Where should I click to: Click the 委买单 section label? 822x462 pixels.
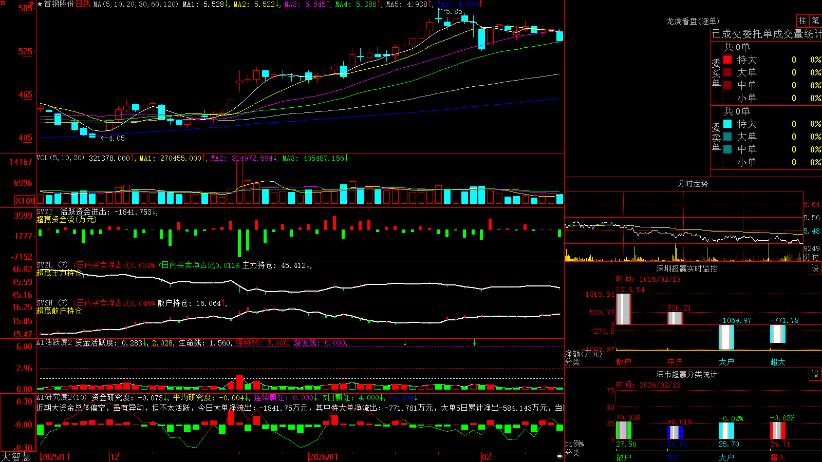[716, 73]
